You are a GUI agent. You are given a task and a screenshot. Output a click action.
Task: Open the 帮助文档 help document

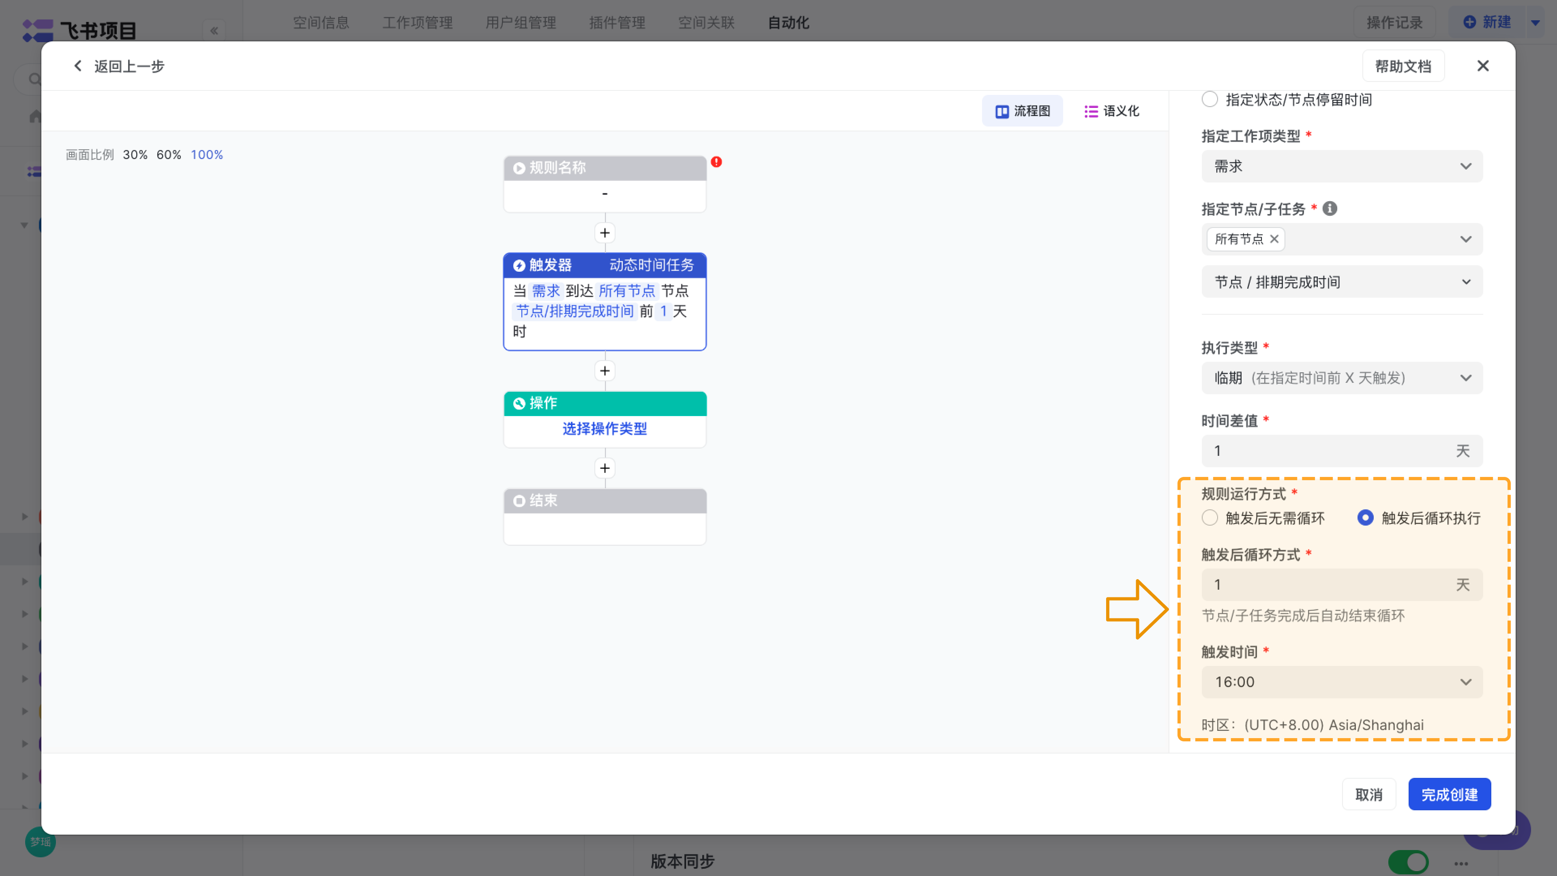pyautogui.click(x=1403, y=66)
